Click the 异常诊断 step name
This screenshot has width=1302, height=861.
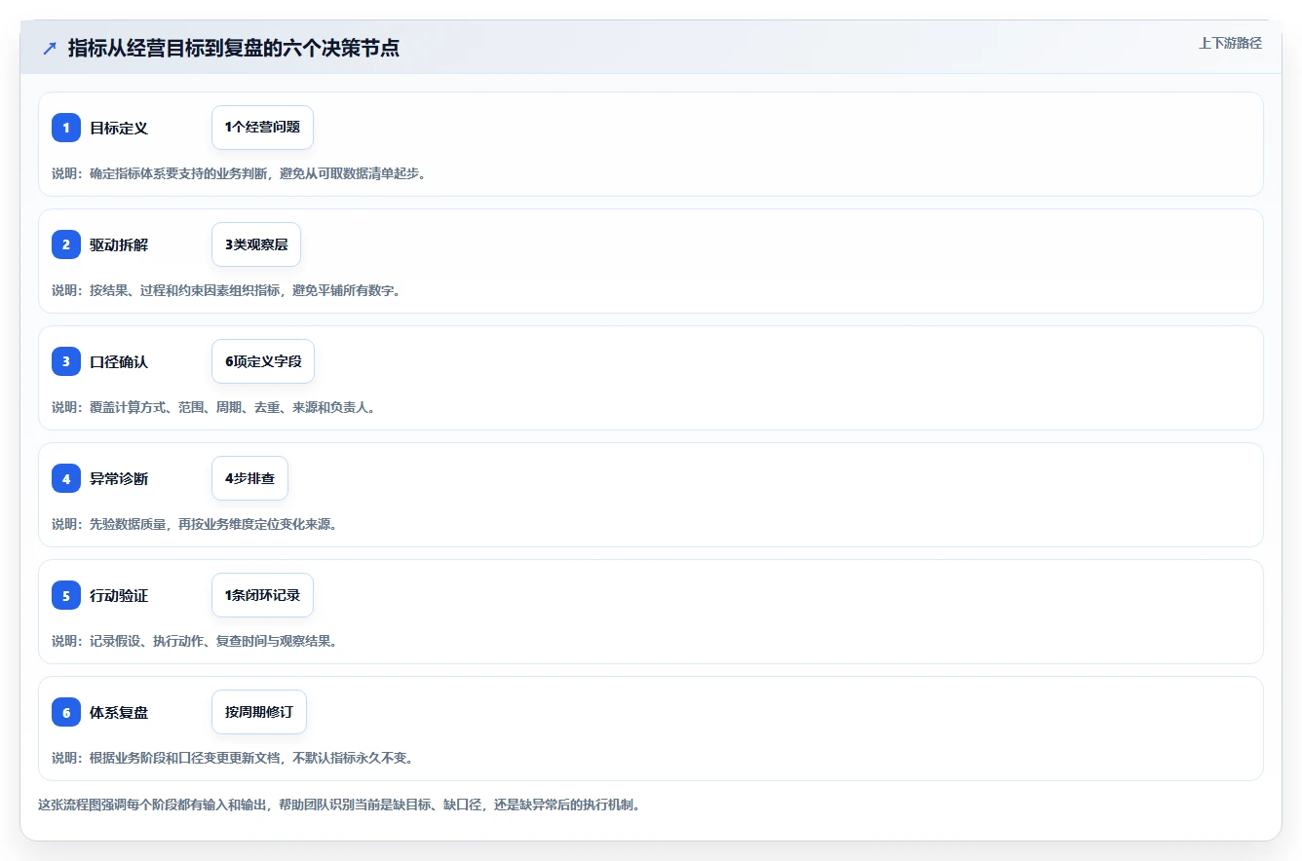tap(119, 478)
